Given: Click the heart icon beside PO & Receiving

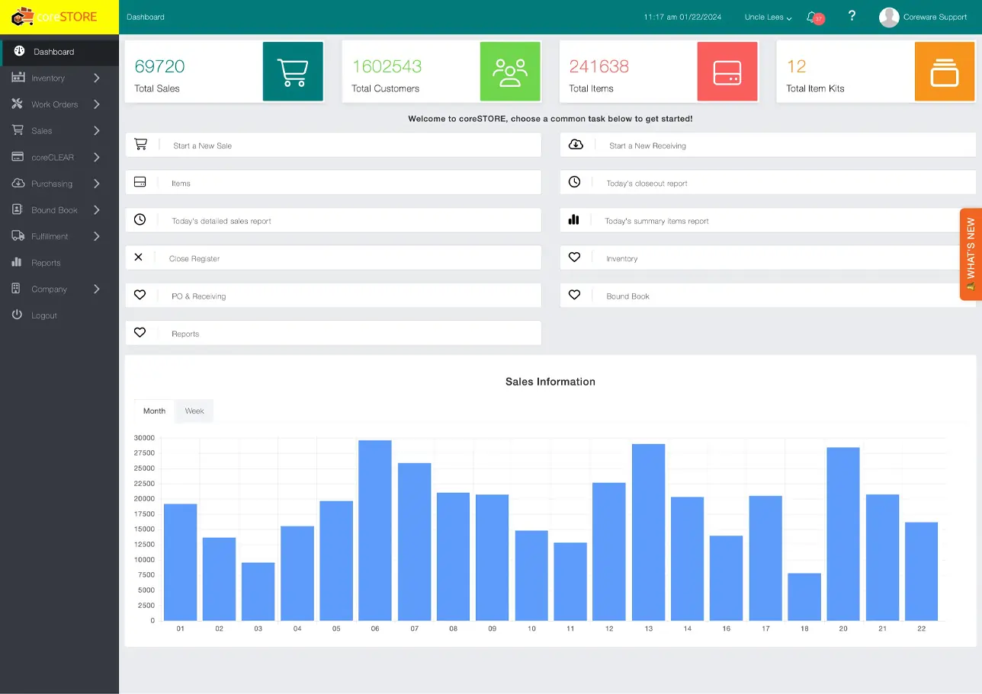Looking at the screenshot, I should tap(140, 295).
